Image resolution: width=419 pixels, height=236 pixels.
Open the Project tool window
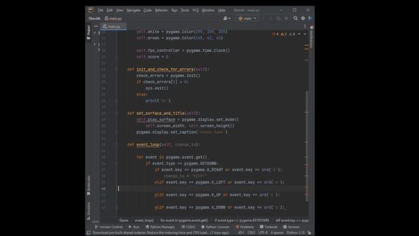coord(88,32)
